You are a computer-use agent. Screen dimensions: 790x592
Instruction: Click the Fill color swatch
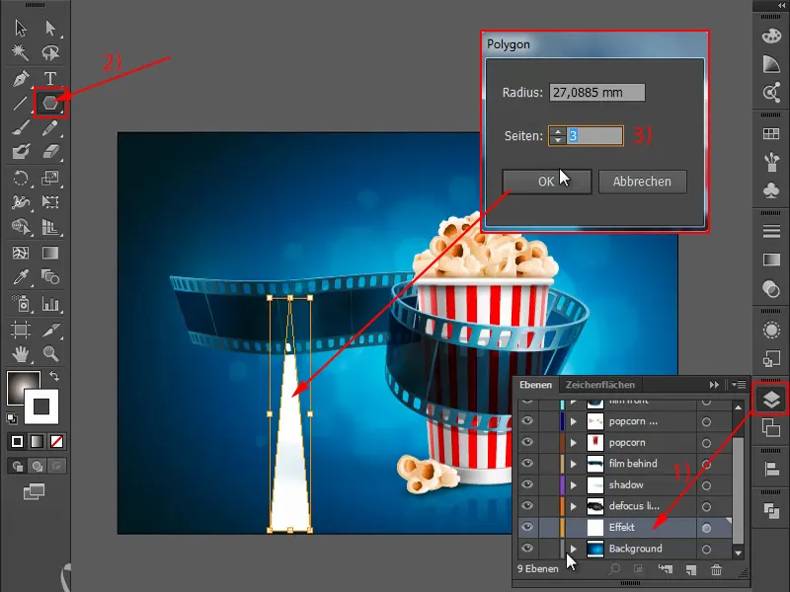click(19, 384)
